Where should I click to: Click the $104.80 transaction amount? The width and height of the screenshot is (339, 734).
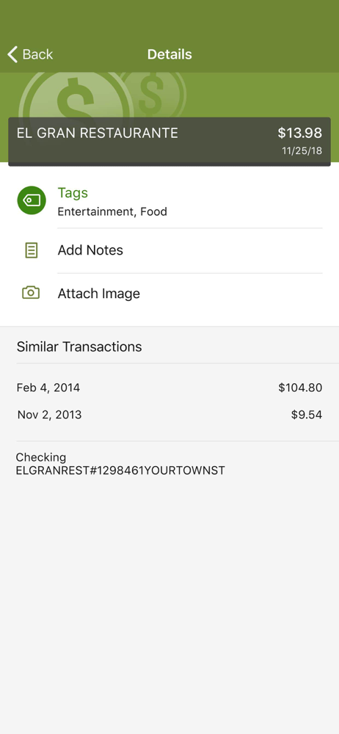300,388
